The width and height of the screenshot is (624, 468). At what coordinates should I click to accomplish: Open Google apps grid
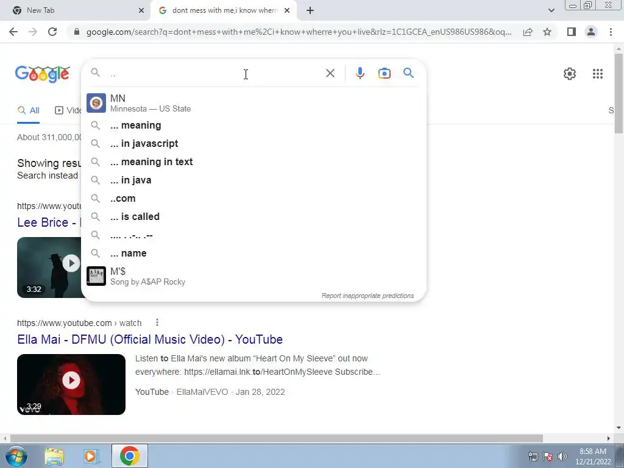597,74
